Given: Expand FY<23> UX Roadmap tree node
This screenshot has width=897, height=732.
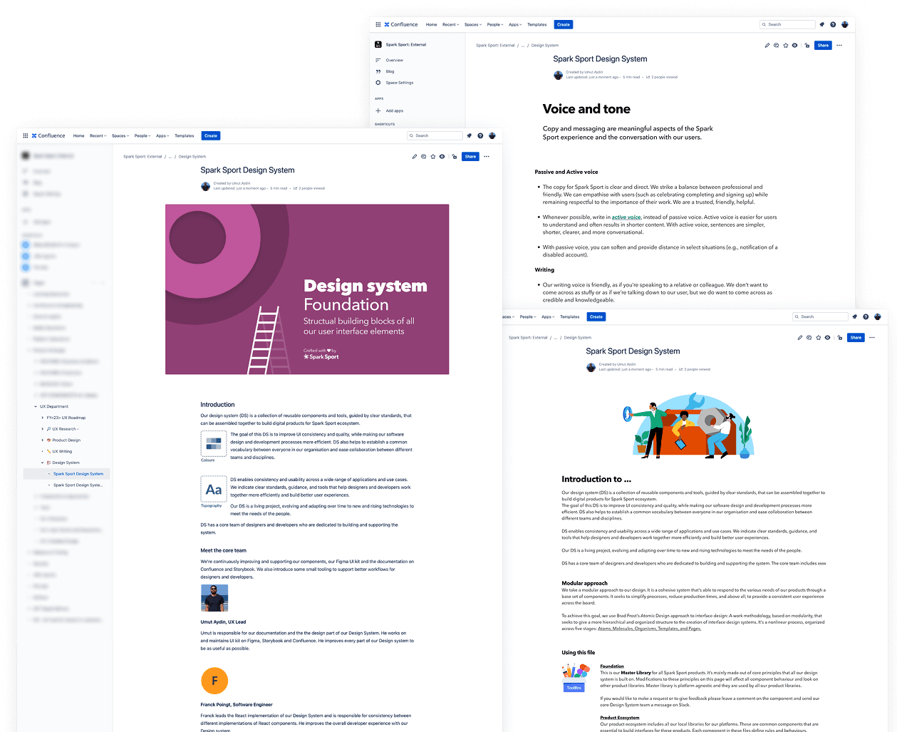Looking at the screenshot, I should [42, 418].
